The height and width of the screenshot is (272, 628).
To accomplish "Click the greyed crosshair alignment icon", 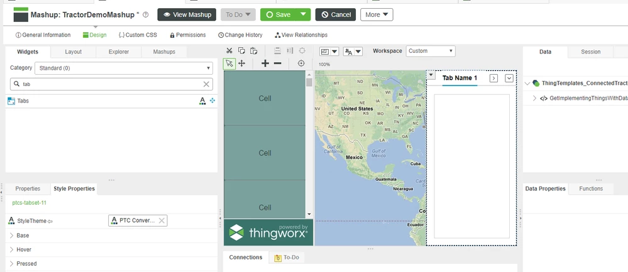I will (302, 51).
